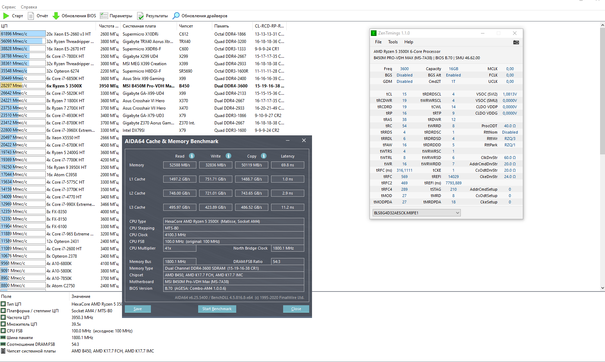Select the highlighted 6x Ryzen 5 3500X row
This screenshot has height=362, width=605.
[x=142, y=86]
